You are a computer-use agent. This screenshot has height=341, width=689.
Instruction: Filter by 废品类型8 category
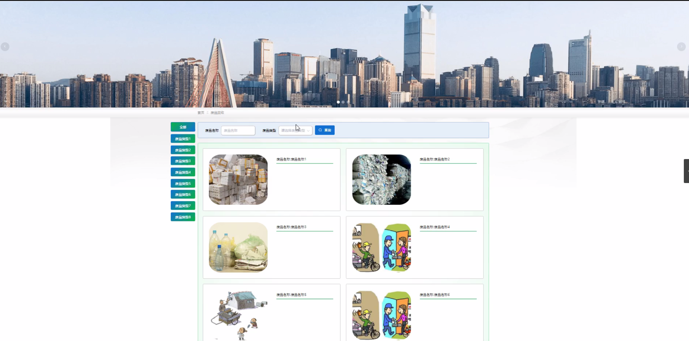pyautogui.click(x=183, y=217)
